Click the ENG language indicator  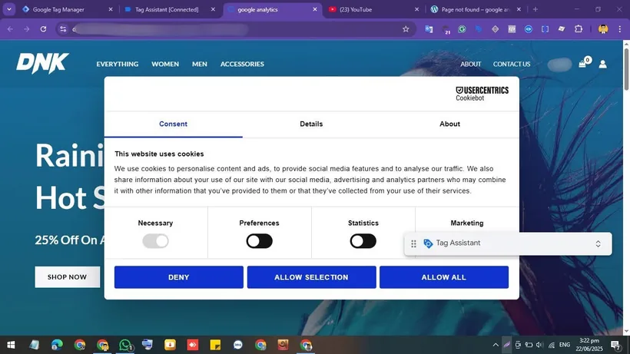pyautogui.click(x=565, y=345)
